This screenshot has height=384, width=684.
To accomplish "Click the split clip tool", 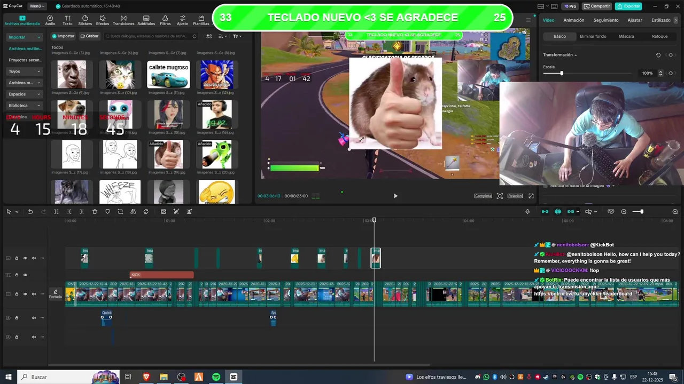I will coord(56,212).
